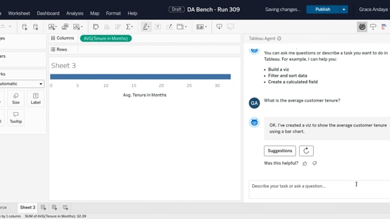The width and height of the screenshot is (390, 219).
Task: Open the Analysis menu
Action: pyautogui.click(x=74, y=13)
